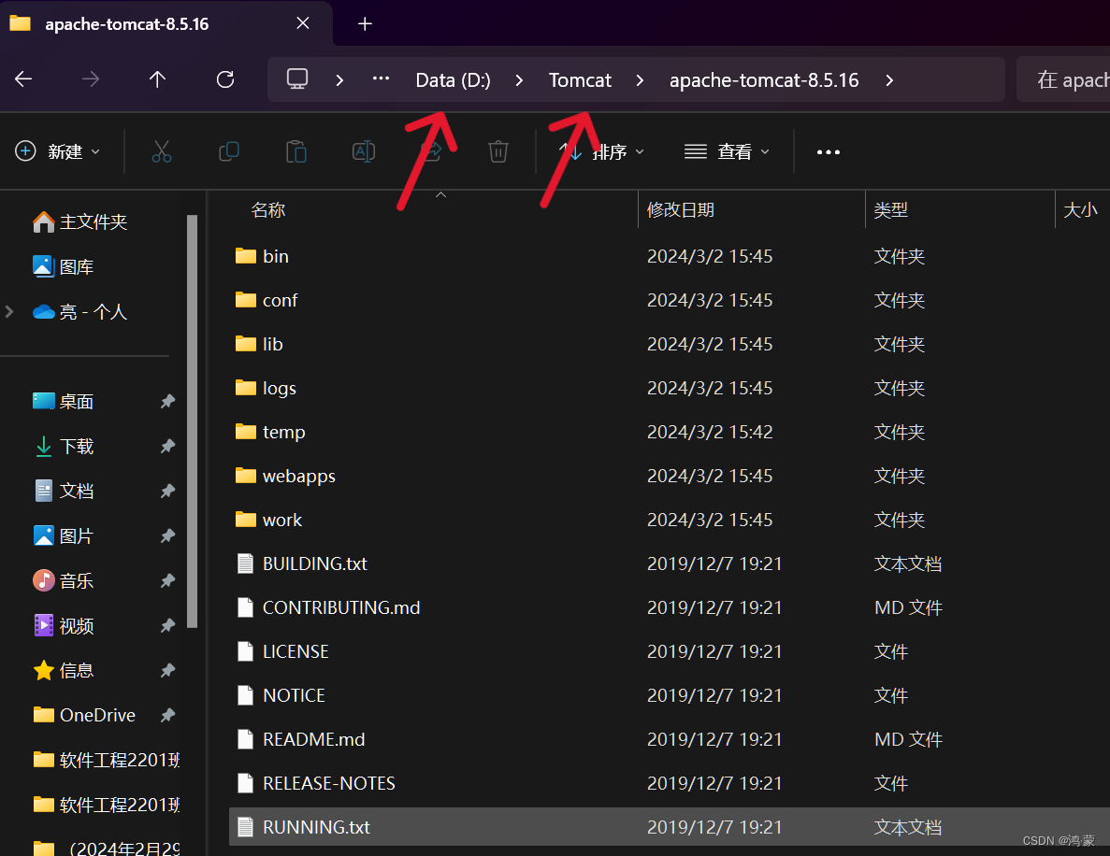Select the CONTRIBUTING.md file
The width and height of the screenshot is (1110, 856).
pos(328,607)
